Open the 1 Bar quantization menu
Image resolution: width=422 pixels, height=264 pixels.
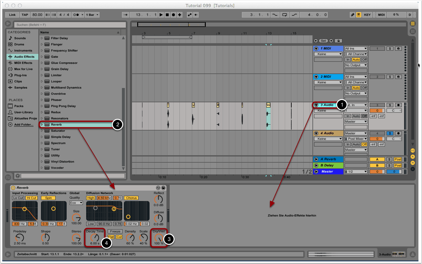click(93, 15)
